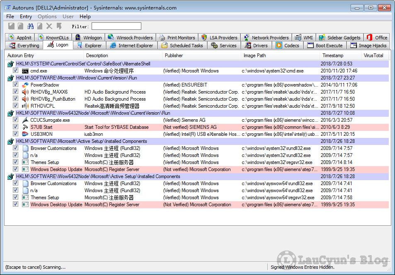Switch to the Drivers tab
The image size is (395, 275).
click(x=256, y=46)
